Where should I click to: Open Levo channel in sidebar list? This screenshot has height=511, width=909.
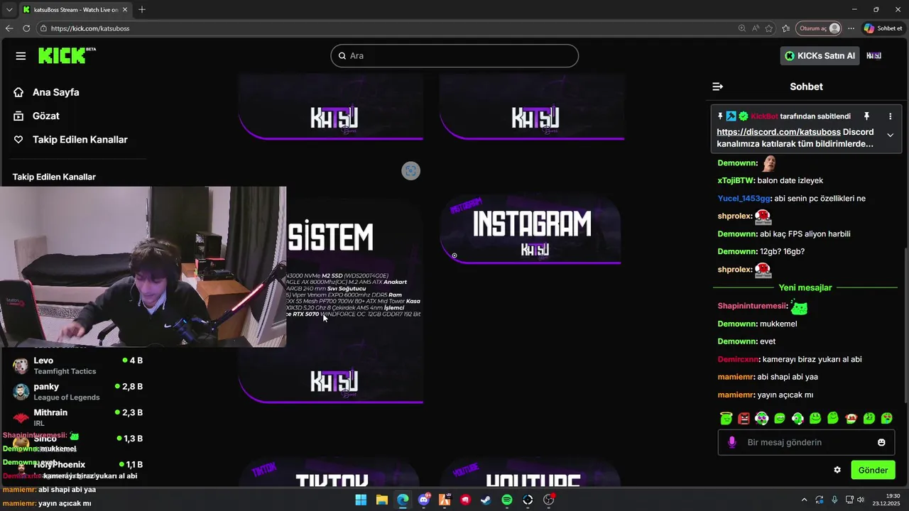(x=78, y=366)
